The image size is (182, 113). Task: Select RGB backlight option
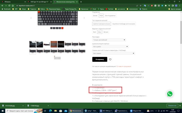coord(101,16)
